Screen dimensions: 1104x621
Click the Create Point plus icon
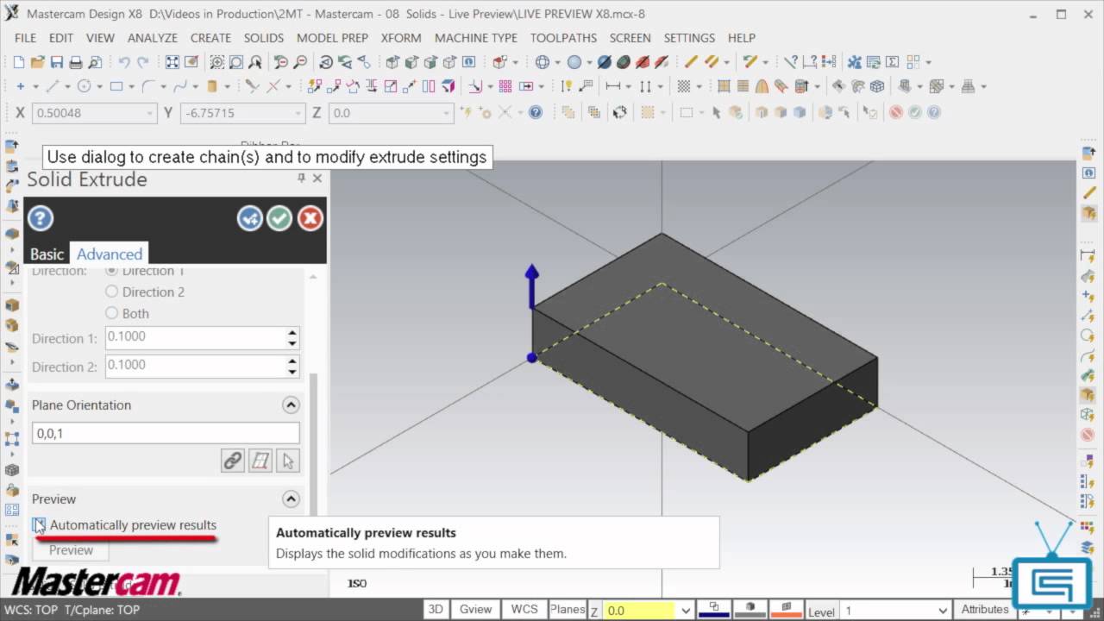pos(21,86)
